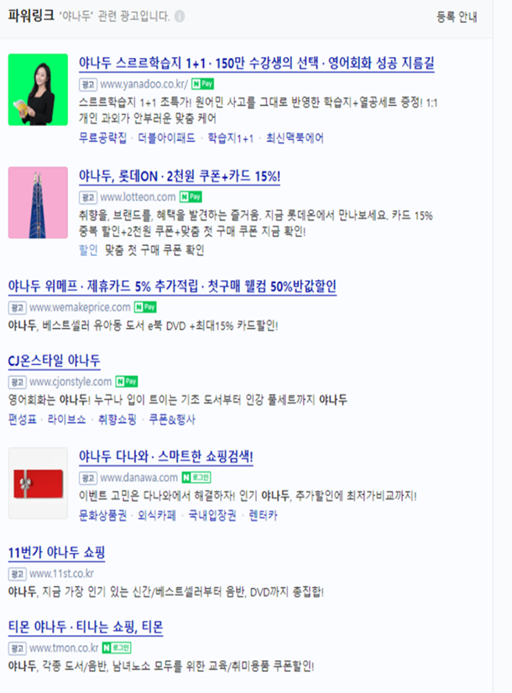Visit the 문화상품권 sublink under 다나와
This screenshot has height=693, width=512.
pyautogui.click(x=102, y=515)
